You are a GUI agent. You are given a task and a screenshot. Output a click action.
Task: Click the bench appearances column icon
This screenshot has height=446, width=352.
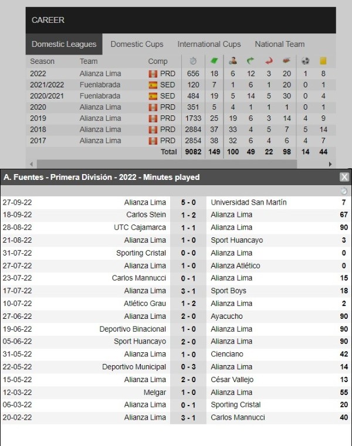(x=286, y=61)
